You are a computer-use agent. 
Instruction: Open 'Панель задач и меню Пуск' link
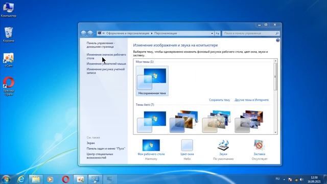(106, 149)
